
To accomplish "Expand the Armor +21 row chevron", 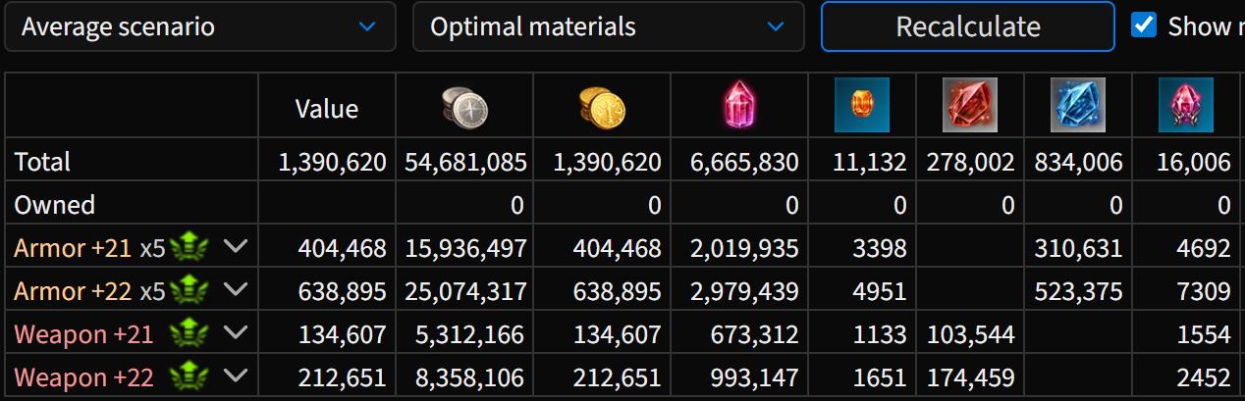I will click(x=235, y=247).
